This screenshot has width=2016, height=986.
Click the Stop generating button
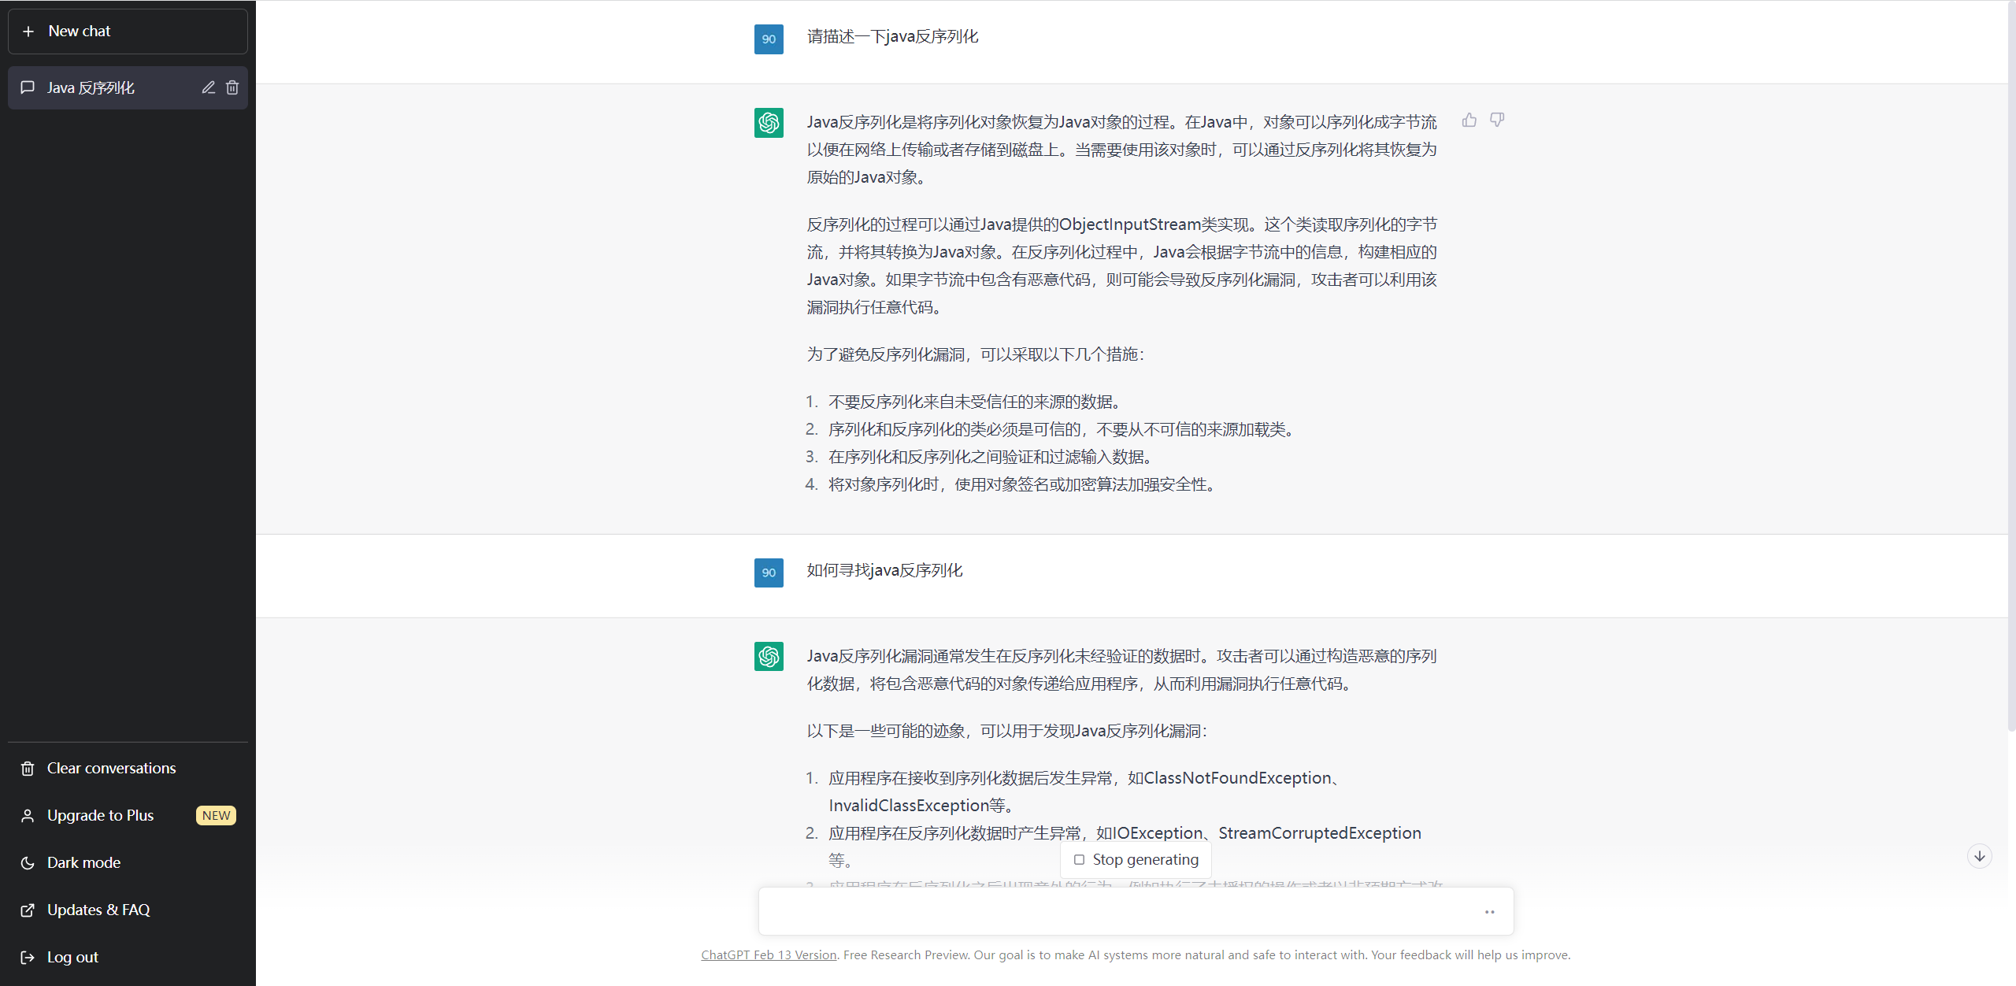(1135, 859)
